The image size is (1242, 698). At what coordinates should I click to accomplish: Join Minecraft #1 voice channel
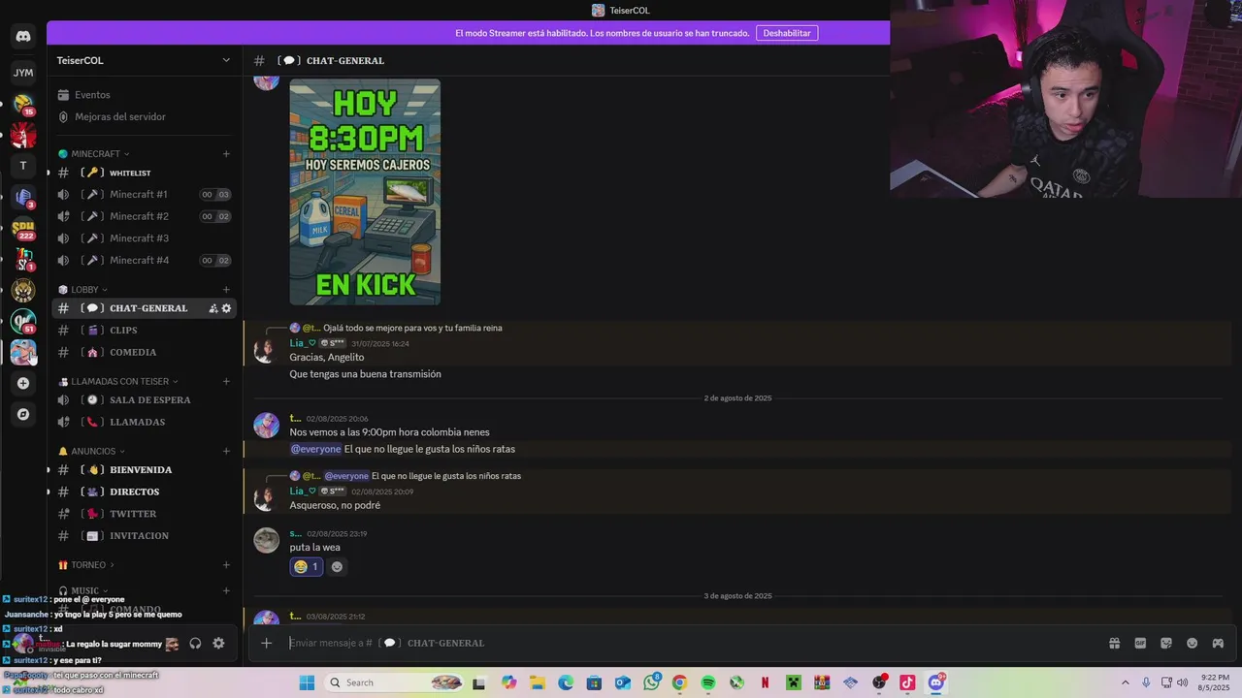pos(144,194)
